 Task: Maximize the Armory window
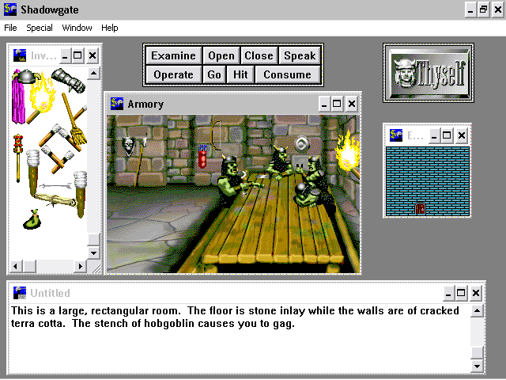pyautogui.click(x=337, y=104)
